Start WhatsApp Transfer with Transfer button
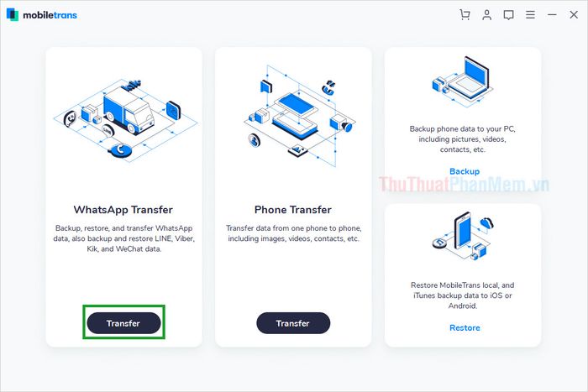Image resolution: width=588 pixels, height=392 pixels. click(x=123, y=323)
